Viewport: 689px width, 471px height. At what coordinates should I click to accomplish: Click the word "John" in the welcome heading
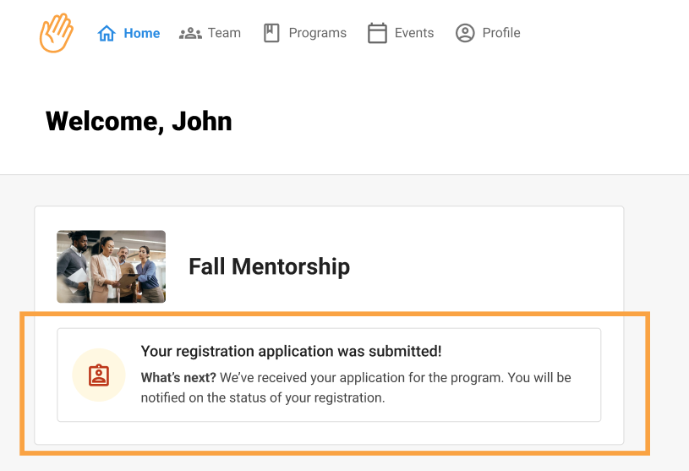coord(202,121)
